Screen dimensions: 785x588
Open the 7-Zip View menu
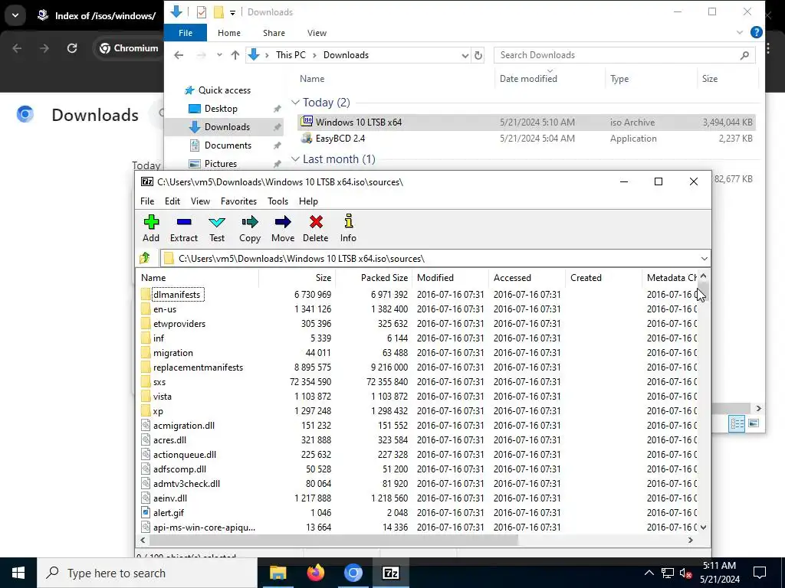tap(200, 201)
